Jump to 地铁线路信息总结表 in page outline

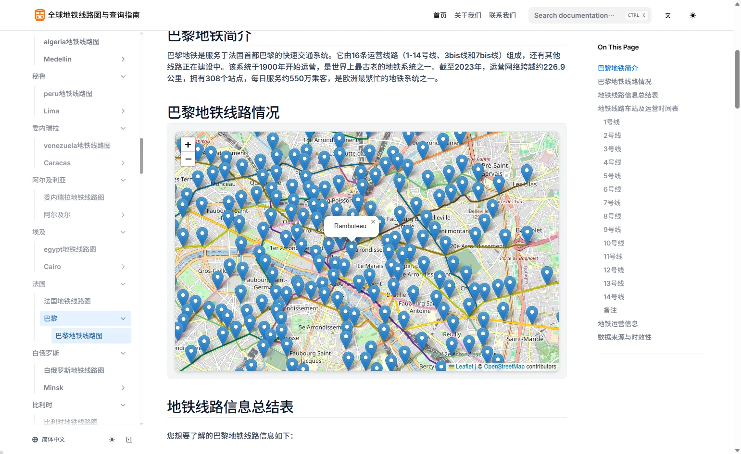click(628, 95)
